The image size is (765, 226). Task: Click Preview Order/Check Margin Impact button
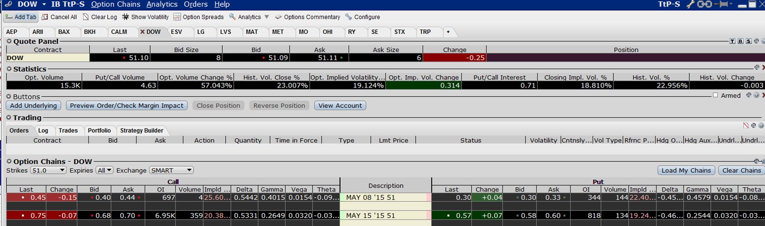[x=126, y=106]
